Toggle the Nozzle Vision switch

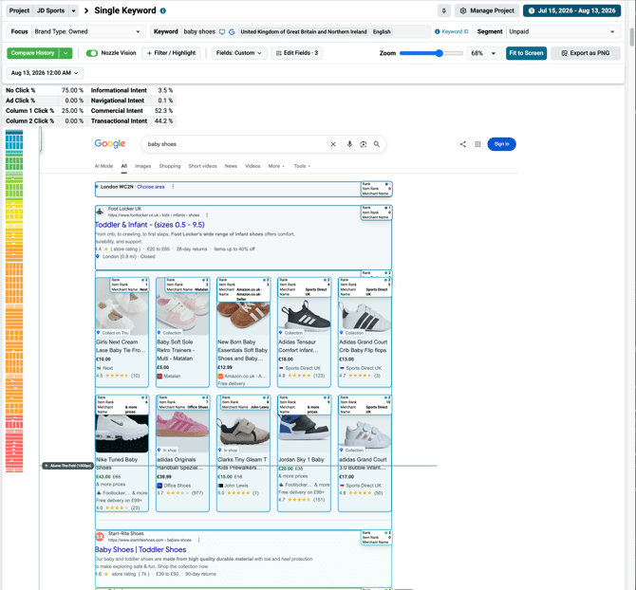[92, 53]
